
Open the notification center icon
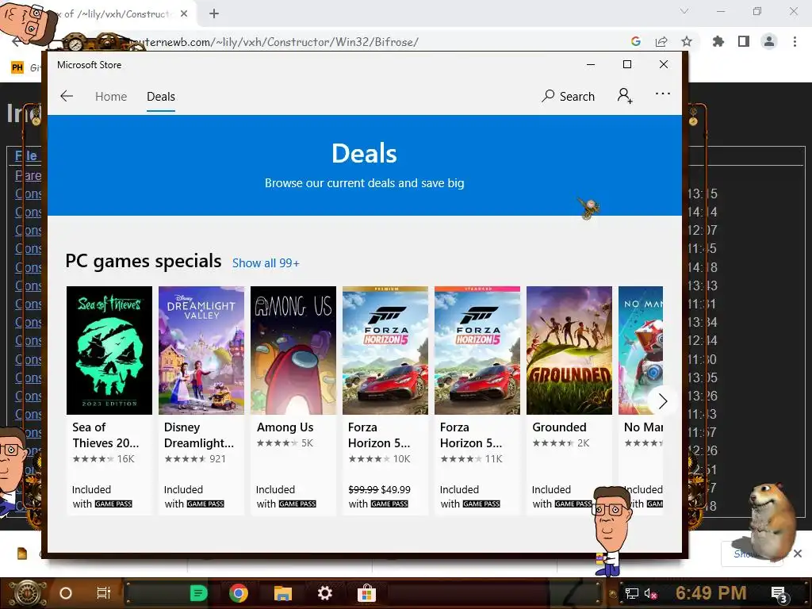(x=779, y=594)
